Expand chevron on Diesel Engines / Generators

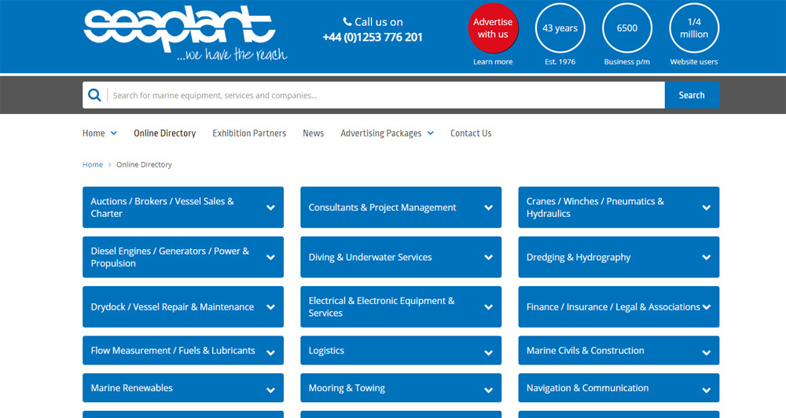[270, 257]
